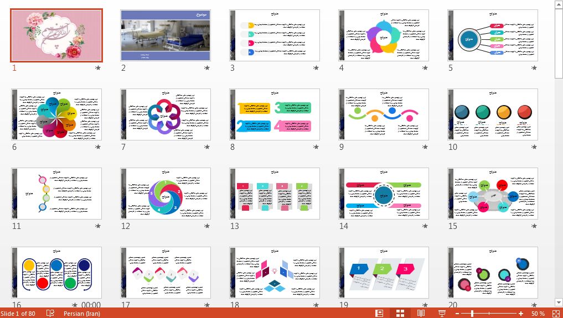Select the hospital room slide 2 thumbnail
Screen dimensions: 563x318
point(166,35)
